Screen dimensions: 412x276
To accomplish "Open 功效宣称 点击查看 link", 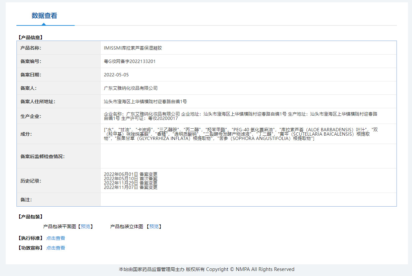I will click(x=56, y=248).
